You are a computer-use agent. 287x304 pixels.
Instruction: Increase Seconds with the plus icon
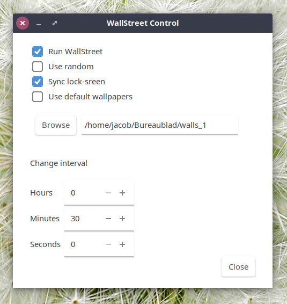122,244
